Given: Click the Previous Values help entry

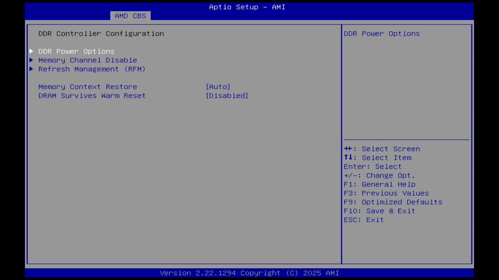Looking at the screenshot, I should (386, 193).
